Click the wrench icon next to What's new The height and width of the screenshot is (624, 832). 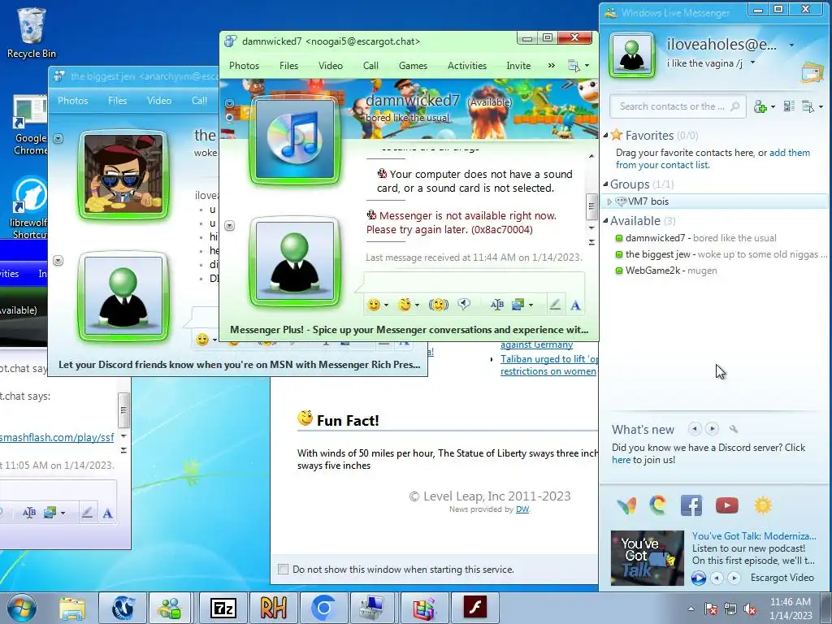pyautogui.click(x=734, y=429)
